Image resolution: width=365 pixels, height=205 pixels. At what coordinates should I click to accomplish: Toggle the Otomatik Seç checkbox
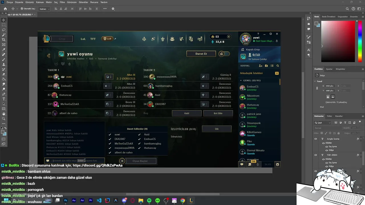[x=22, y=9]
